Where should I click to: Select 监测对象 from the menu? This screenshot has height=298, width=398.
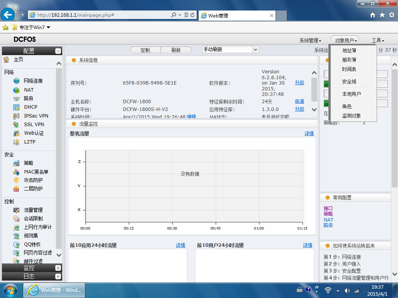tap(351, 116)
